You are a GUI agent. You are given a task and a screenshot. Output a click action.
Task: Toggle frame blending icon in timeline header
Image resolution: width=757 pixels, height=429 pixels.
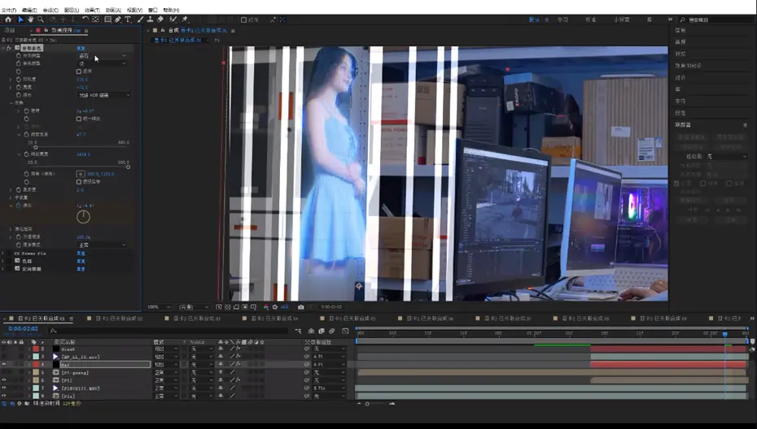tap(322, 331)
